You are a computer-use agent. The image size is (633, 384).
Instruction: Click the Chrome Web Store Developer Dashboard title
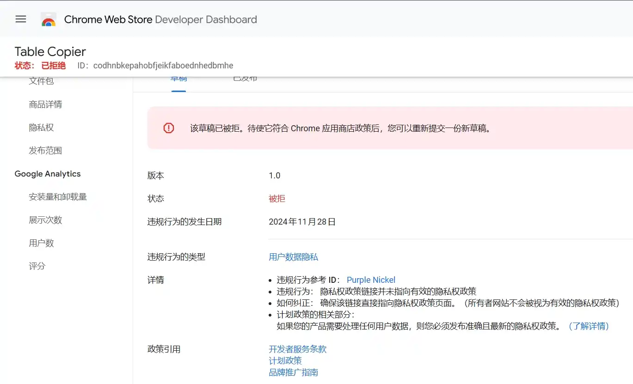(160, 19)
